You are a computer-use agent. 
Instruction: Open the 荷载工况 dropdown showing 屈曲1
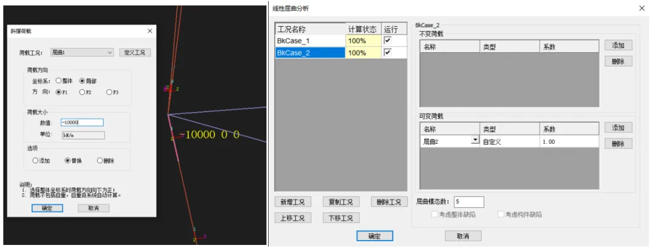coord(81,53)
